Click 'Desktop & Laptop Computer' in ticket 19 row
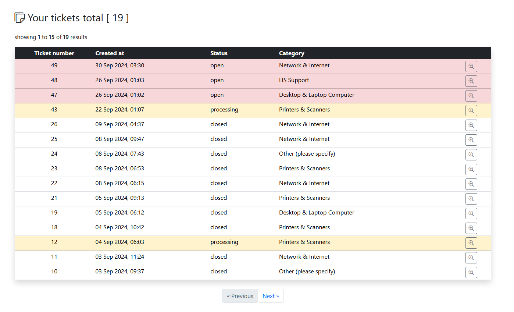 click(x=317, y=213)
